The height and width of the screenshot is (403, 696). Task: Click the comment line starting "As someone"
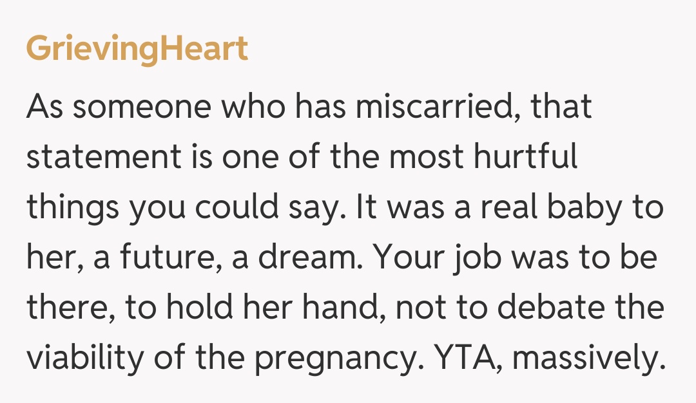[309, 108]
